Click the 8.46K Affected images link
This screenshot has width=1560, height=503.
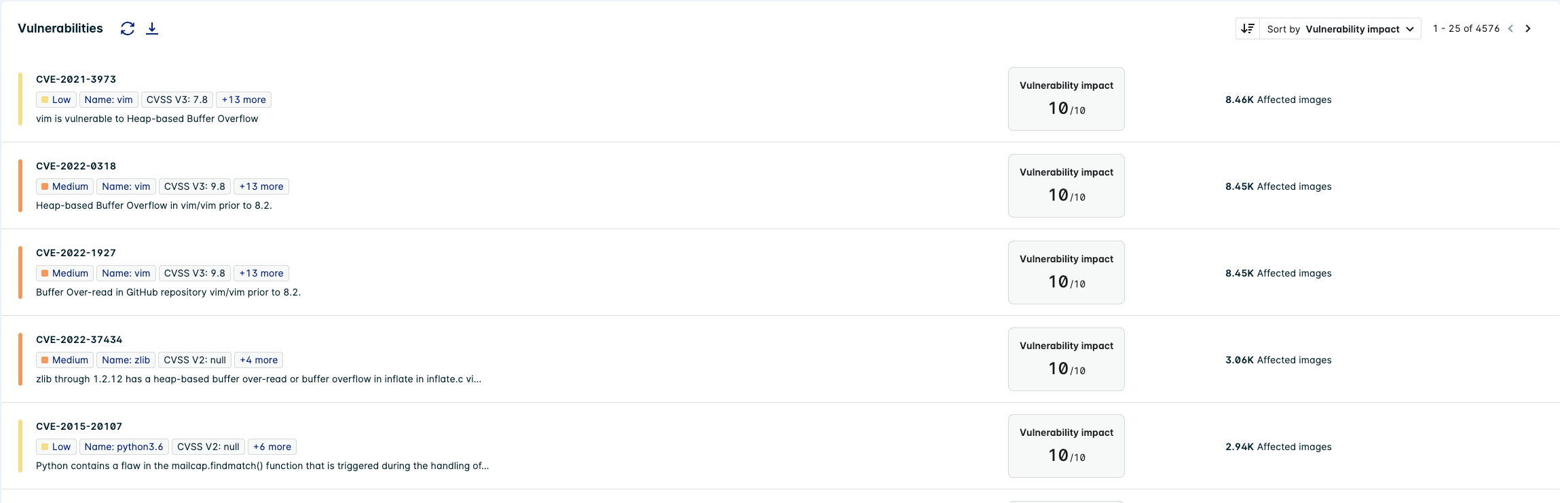coord(1278,99)
